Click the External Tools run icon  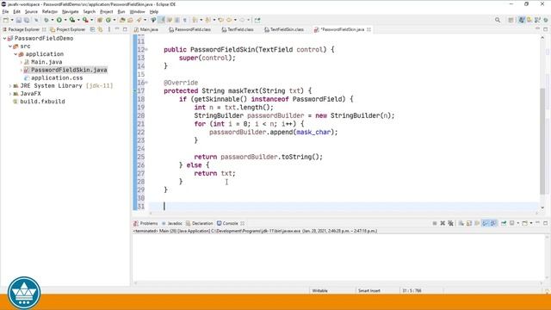[85, 20]
